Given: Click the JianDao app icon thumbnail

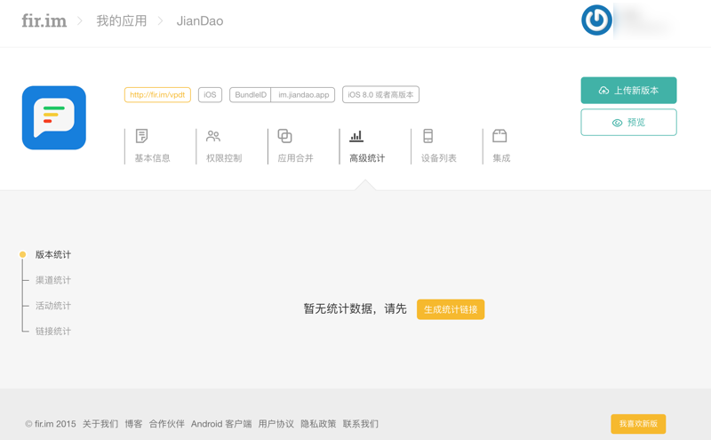Looking at the screenshot, I should coord(54,117).
